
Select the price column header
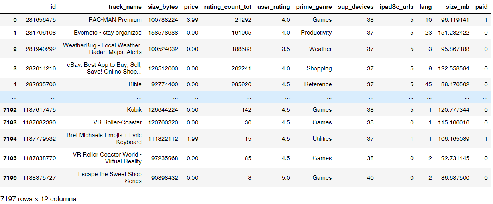coord(191,7)
